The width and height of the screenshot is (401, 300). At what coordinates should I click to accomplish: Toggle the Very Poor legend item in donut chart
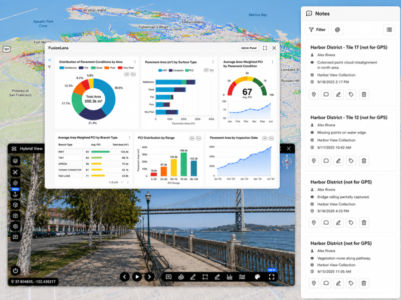[x=126, y=68]
